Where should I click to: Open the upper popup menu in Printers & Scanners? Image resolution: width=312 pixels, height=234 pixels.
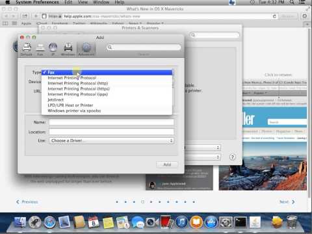coord(203,148)
